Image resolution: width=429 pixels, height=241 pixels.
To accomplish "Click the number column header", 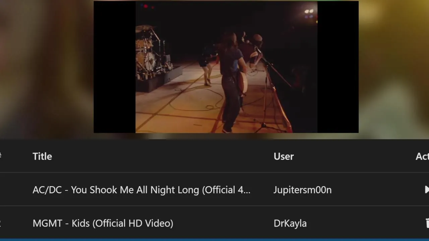I will point(1,156).
